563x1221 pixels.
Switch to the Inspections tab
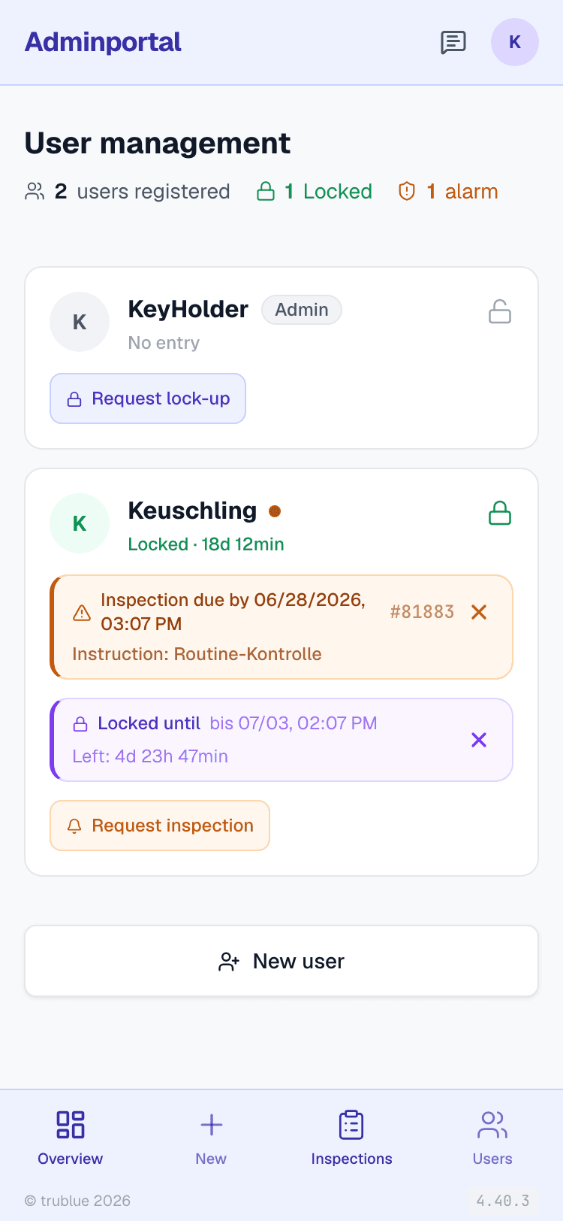[351, 1138]
